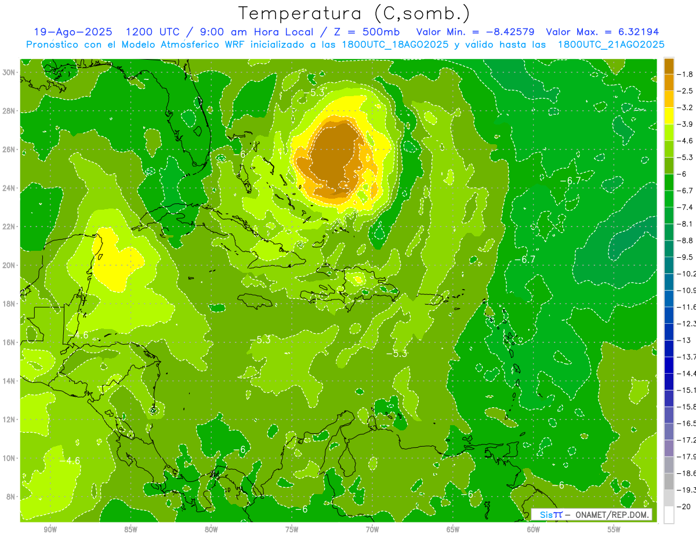696x537 pixels.
Task: Click the '1800UTC_18AGO2025' initialization time
Action: (x=396, y=45)
